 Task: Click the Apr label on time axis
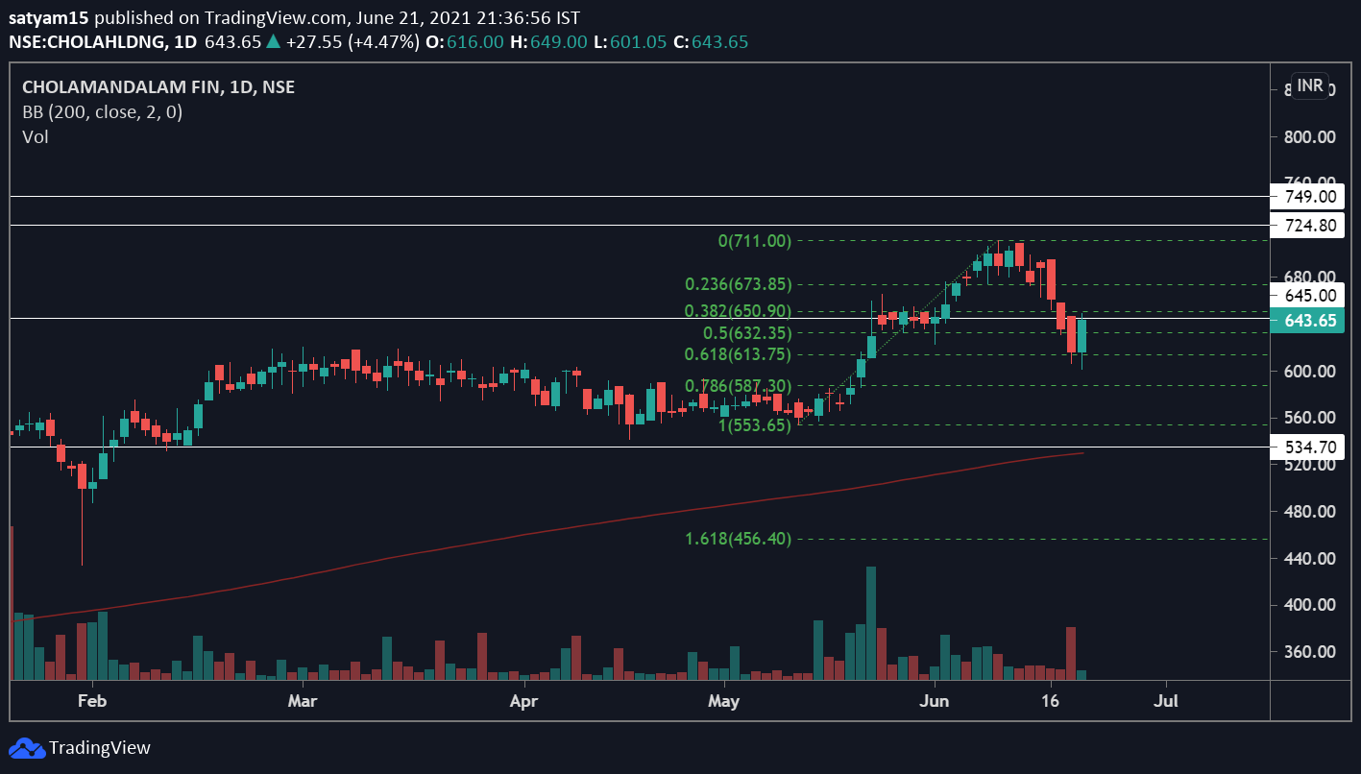(x=523, y=701)
